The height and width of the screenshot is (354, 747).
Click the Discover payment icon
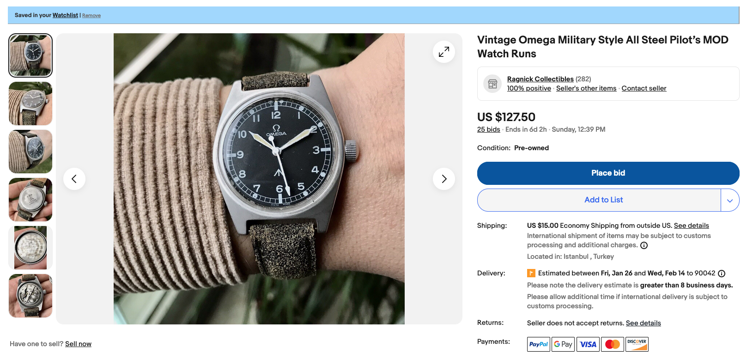(637, 344)
